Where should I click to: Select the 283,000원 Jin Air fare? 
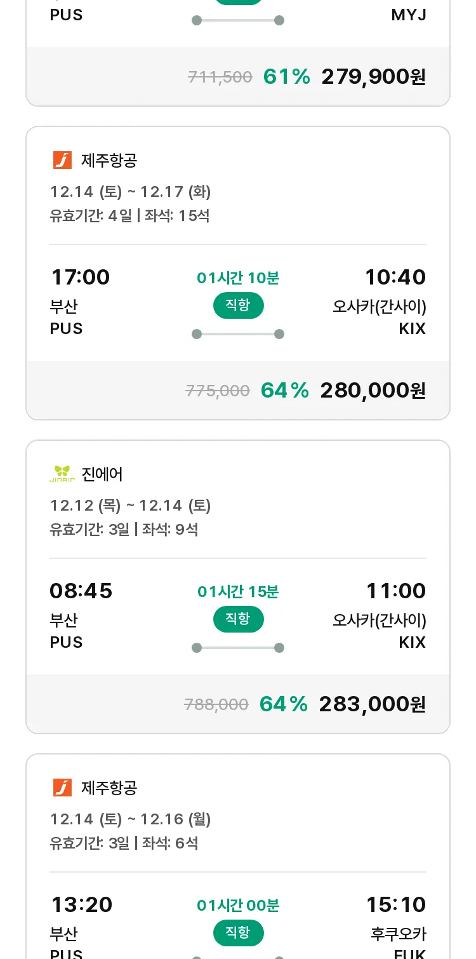coord(372,704)
